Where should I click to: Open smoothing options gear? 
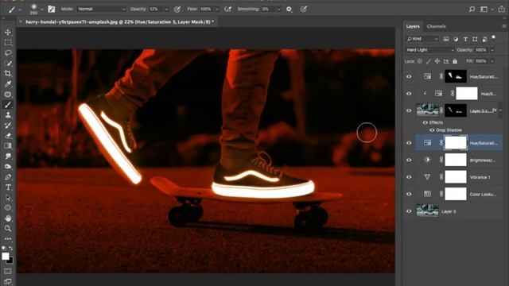[x=289, y=9]
